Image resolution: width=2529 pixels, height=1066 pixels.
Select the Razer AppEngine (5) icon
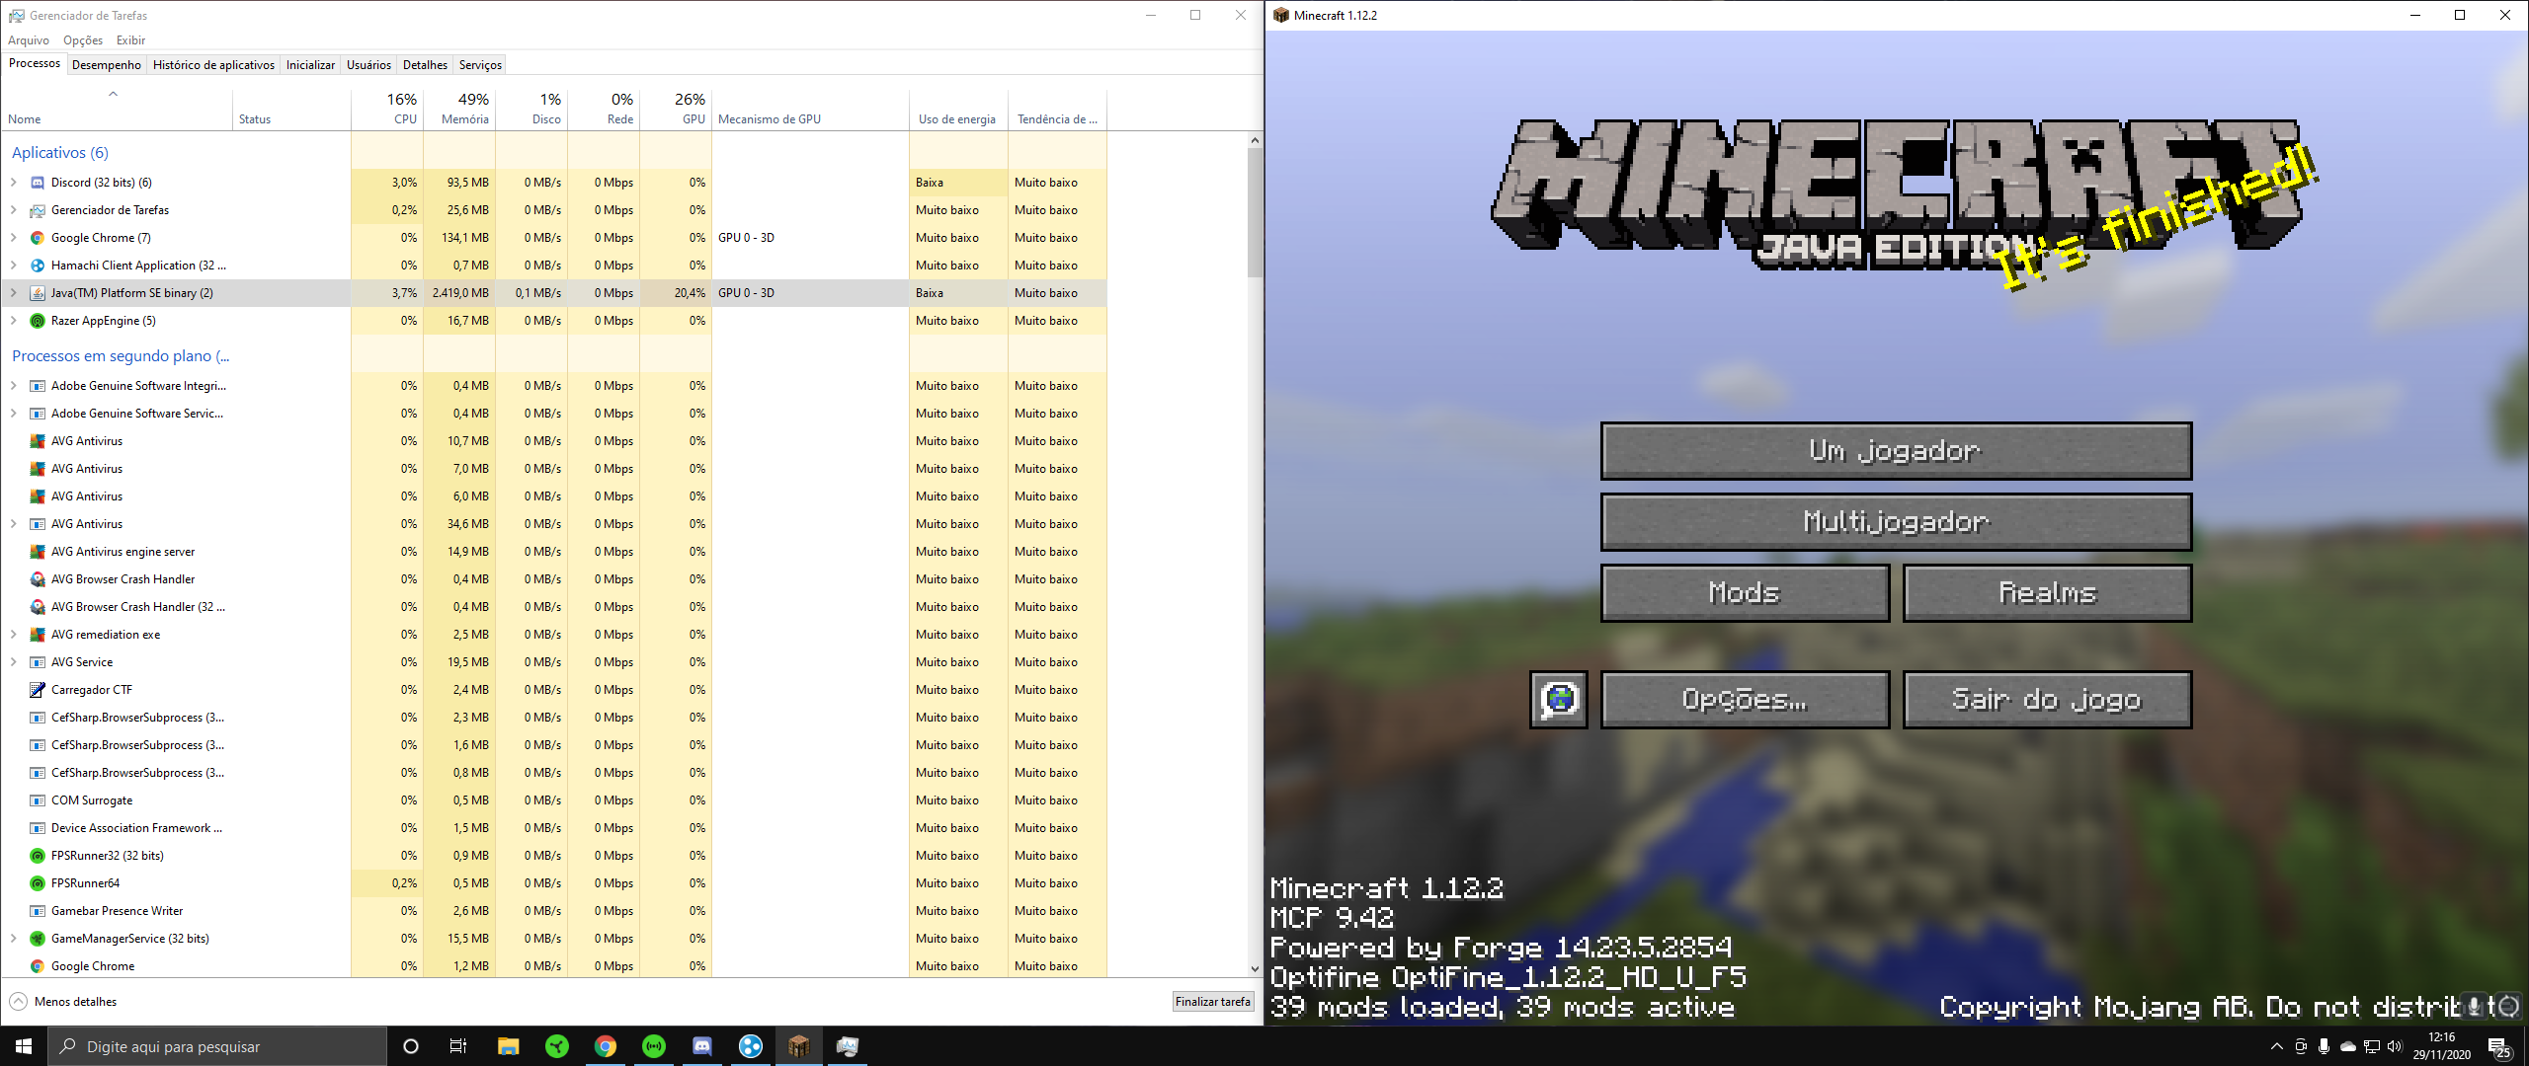38,321
